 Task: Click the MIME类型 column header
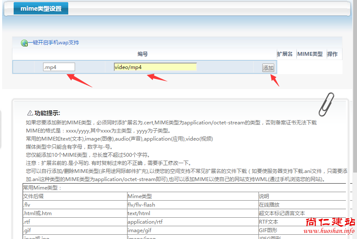click(310, 54)
